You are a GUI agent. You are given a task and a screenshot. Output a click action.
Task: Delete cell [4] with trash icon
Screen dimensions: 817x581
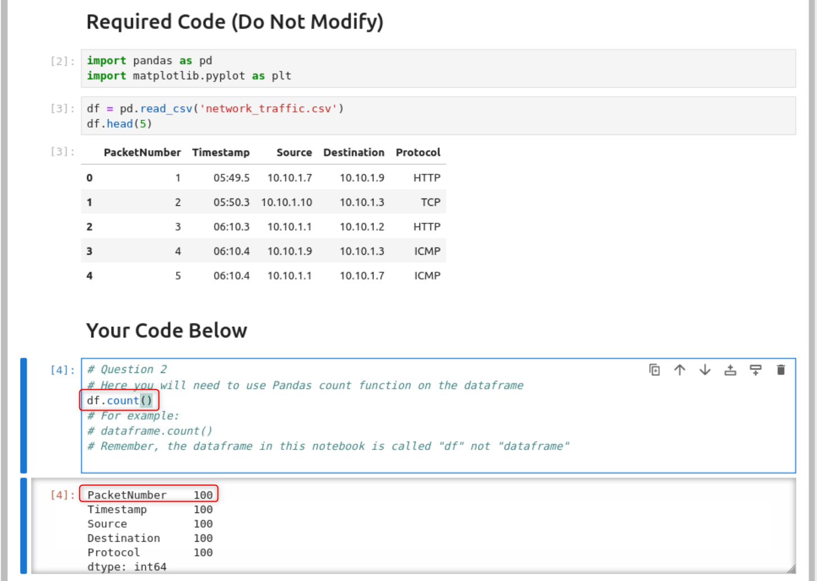tap(780, 370)
